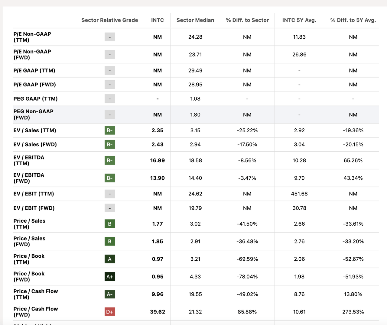The width and height of the screenshot is (387, 325).
Task: Select the EV / Sales (TTM) row label
Action: pos(35,130)
